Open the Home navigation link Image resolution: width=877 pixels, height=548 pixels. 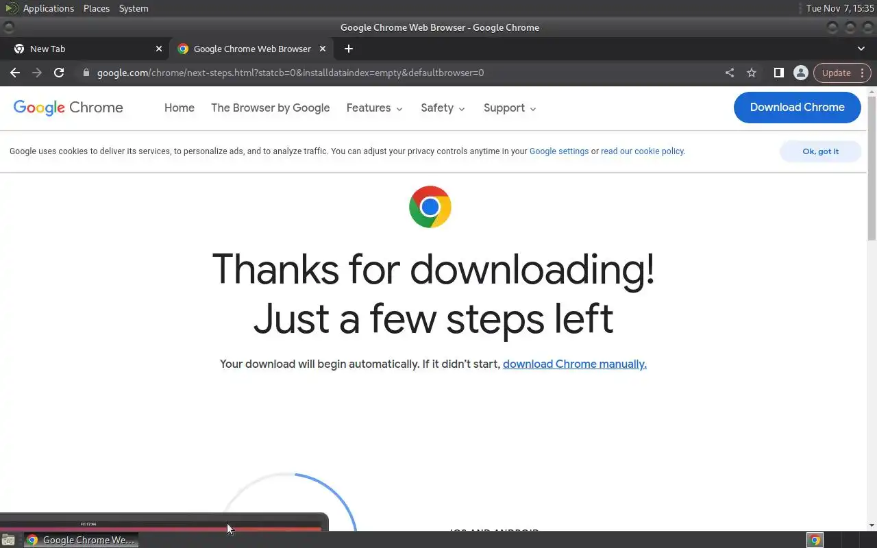(x=180, y=108)
